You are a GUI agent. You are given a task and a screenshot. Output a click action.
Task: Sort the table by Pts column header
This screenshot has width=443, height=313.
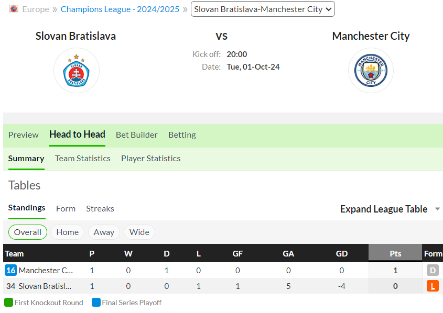pos(395,253)
